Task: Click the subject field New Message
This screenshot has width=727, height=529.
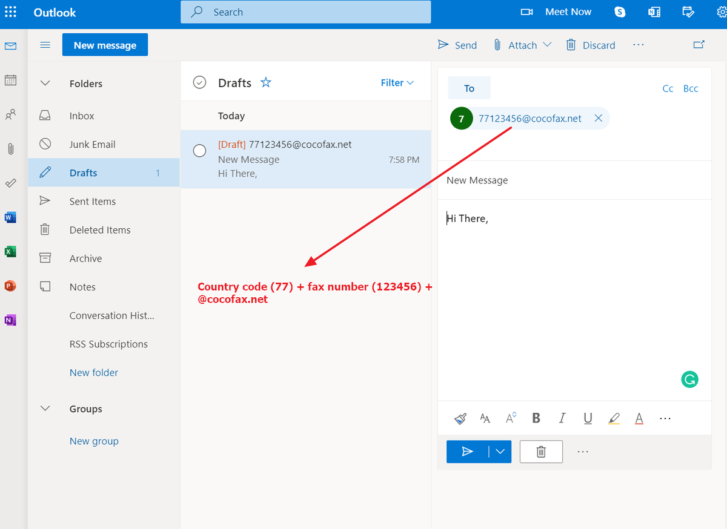Action: pyautogui.click(x=574, y=180)
